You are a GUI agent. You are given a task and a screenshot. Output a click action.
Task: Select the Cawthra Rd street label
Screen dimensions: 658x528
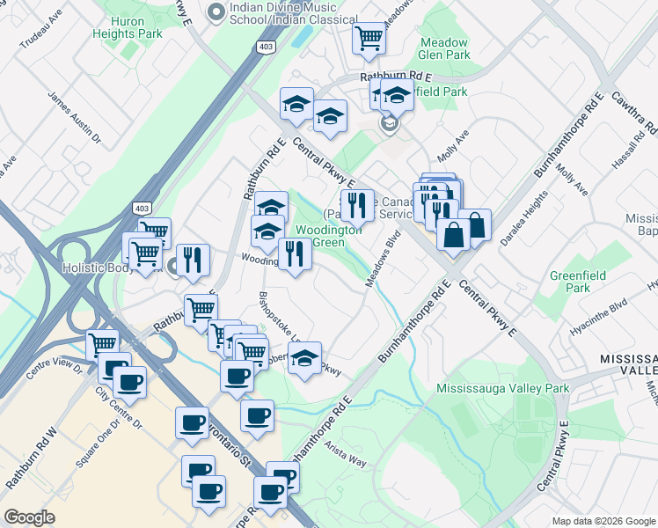634,114
